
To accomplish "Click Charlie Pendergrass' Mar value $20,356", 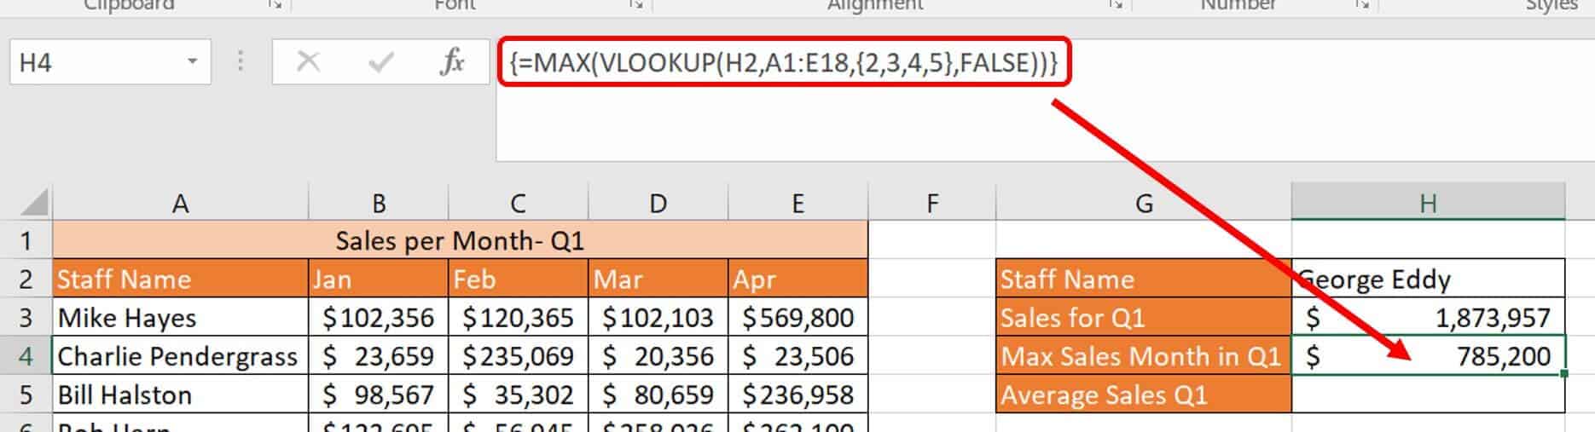I will coord(658,356).
